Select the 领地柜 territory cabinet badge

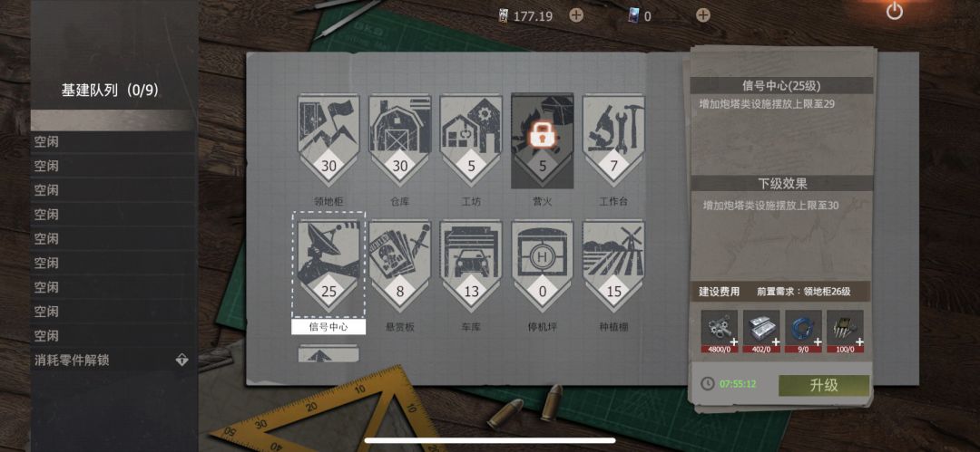pyautogui.click(x=328, y=140)
